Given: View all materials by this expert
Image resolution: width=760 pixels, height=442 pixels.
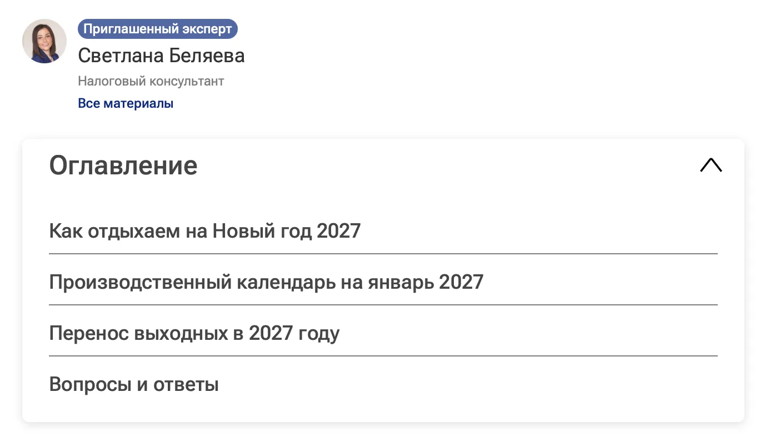Looking at the screenshot, I should pos(126,103).
